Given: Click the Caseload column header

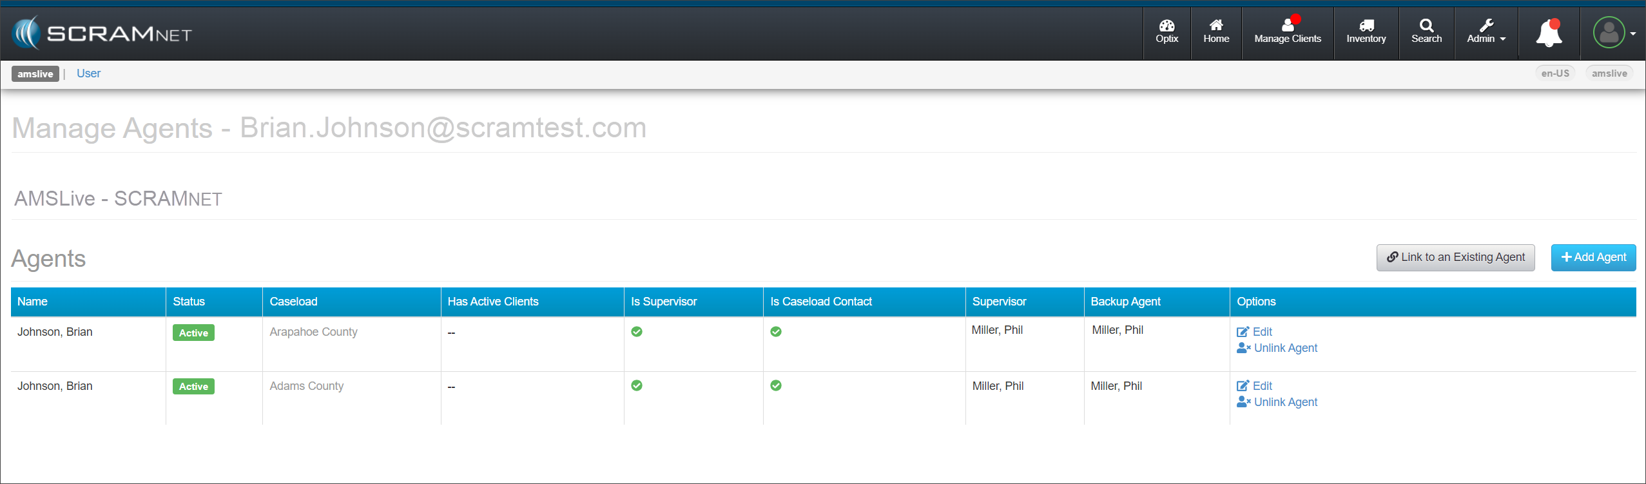Looking at the screenshot, I should pyautogui.click(x=293, y=302).
